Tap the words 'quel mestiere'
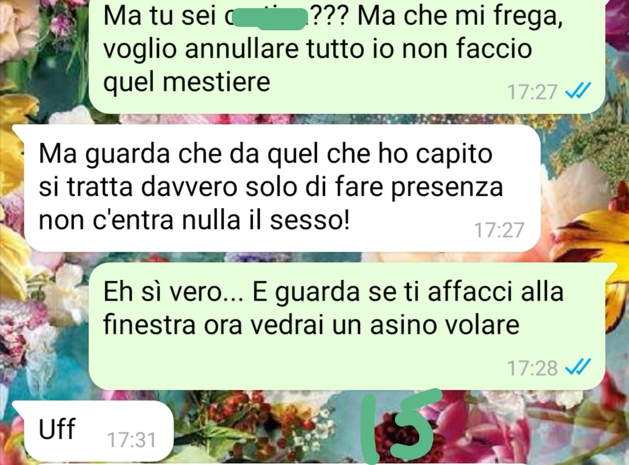This screenshot has width=629, height=465. point(186,83)
